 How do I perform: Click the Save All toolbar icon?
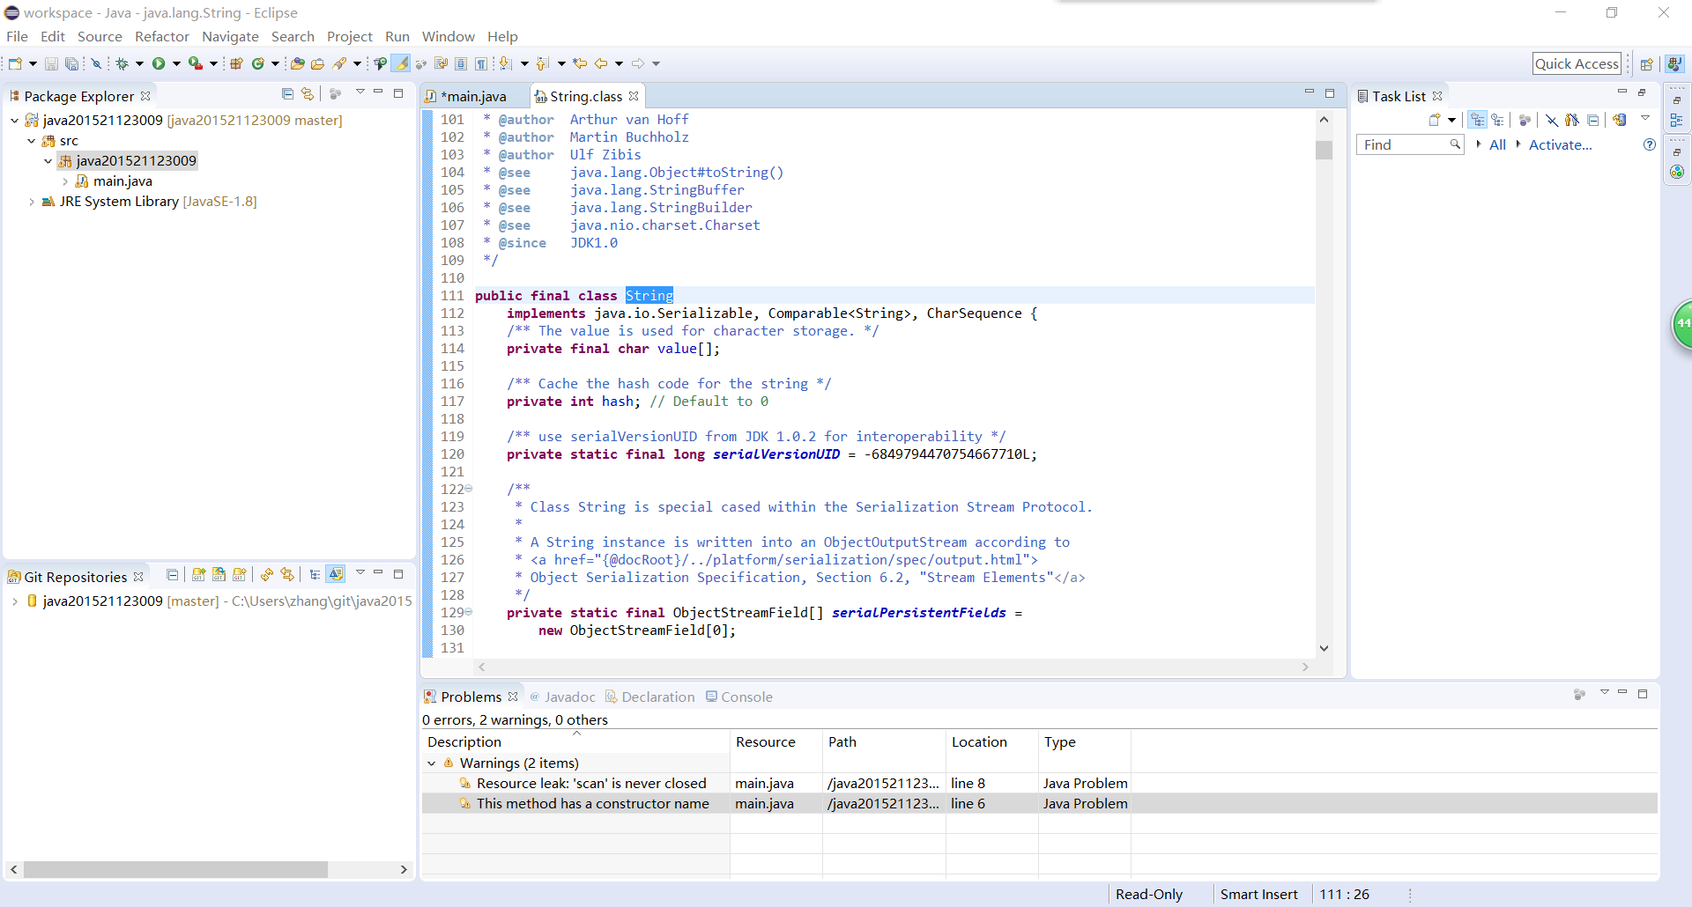71,63
